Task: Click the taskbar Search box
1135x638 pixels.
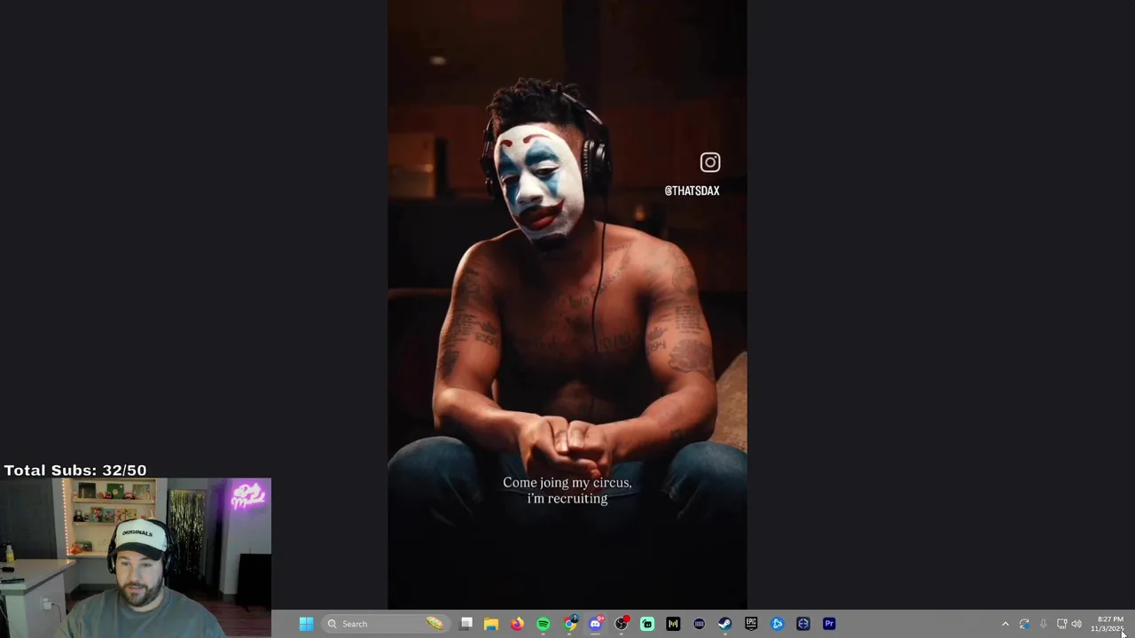Action: click(x=384, y=624)
